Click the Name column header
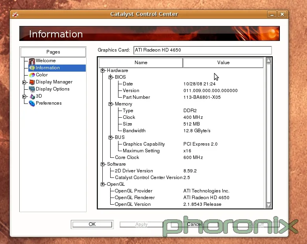 click(141, 63)
